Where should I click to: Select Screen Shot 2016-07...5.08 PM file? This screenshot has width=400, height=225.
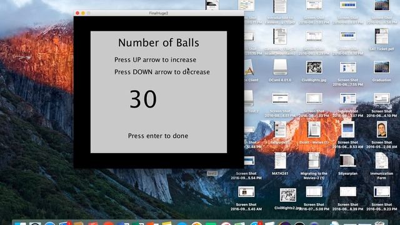(x=314, y=192)
